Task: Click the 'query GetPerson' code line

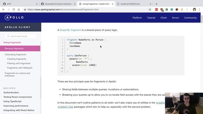Action: pyautogui.click(x=78, y=56)
